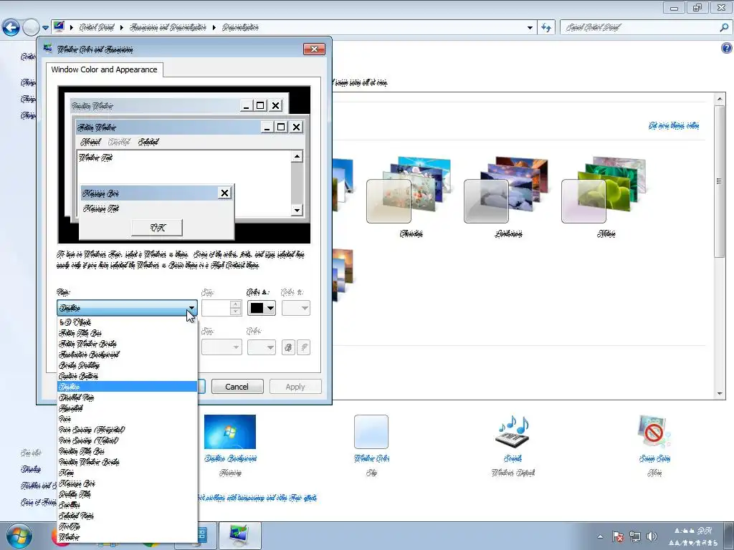This screenshot has height=550, width=734.
Task: Click the item Size spinner box
Action: click(x=221, y=308)
